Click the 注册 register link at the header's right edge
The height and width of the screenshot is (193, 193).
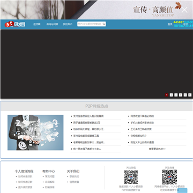pos(185,24)
